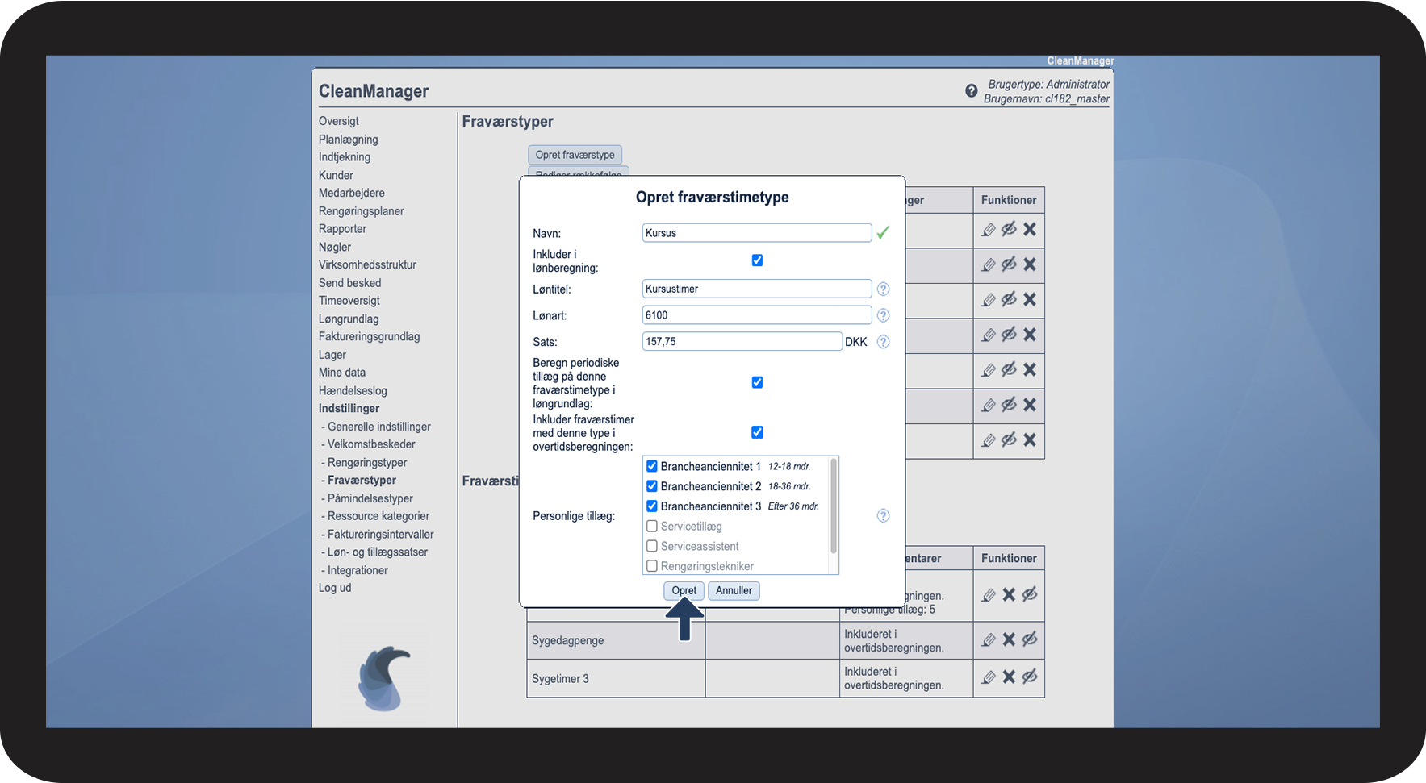Open the help question mark beside Brugertype
The image size is (1426, 783).
(972, 91)
